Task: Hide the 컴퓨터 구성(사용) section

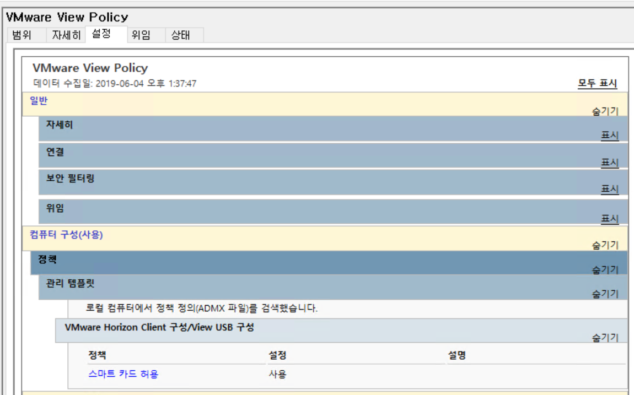Action: pyautogui.click(x=605, y=245)
